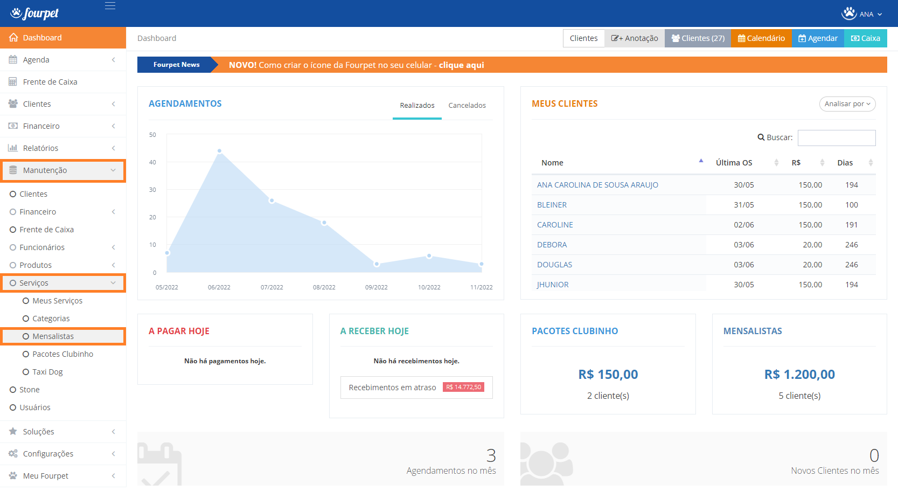Switch to the Cancelados tab

(x=467, y=106)
